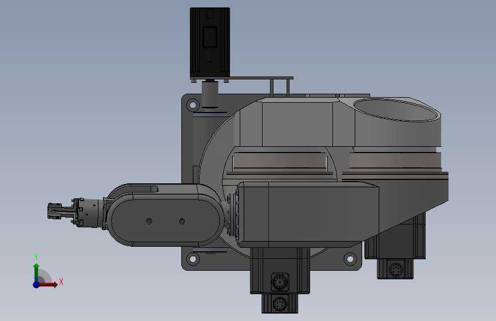The height and width of the screenshot is (321, 496).
Task: Click the red X axis arrow of the triad
Action: click(x=48, y=284)
